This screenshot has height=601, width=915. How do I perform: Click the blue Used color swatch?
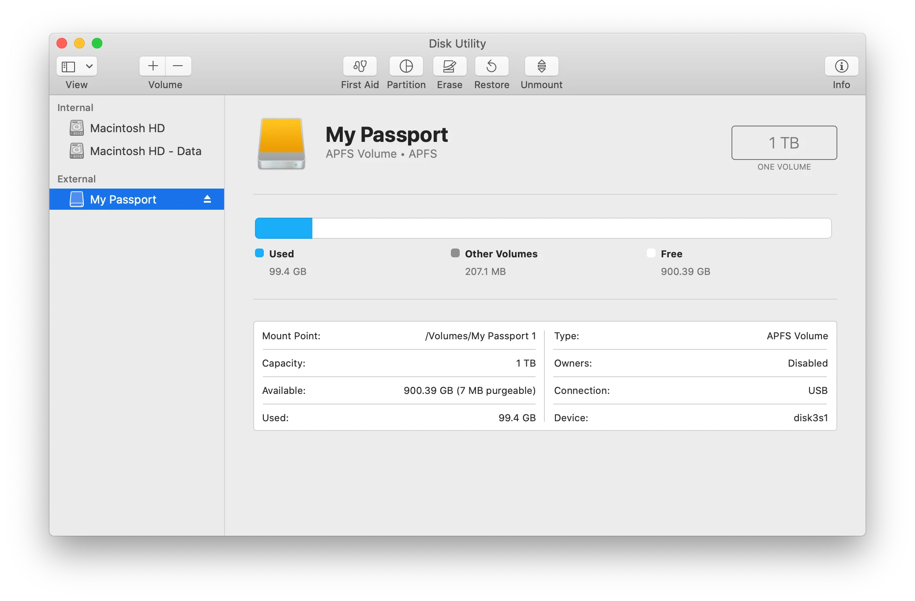point(259,253)
